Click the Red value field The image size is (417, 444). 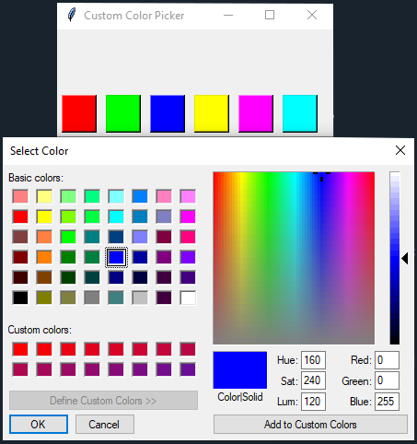[x=387, y=360]
